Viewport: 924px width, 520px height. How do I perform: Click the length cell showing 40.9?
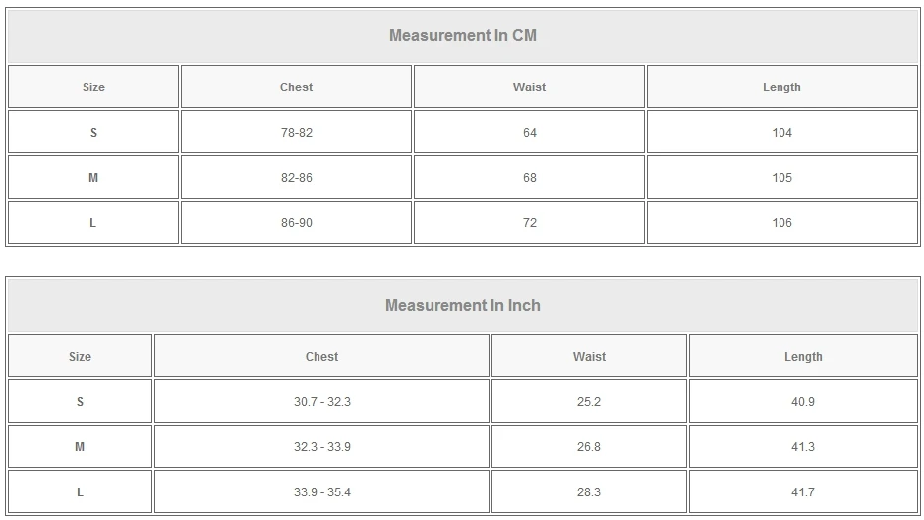tap(803, 402)
